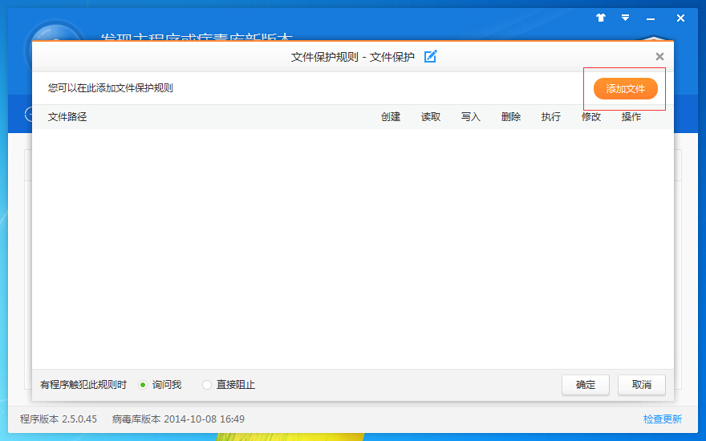Open the skin (shirt) icon in title bar
The height and width of the screenshot is (441, 706).
pyautogui.click(x=601, y=18)
